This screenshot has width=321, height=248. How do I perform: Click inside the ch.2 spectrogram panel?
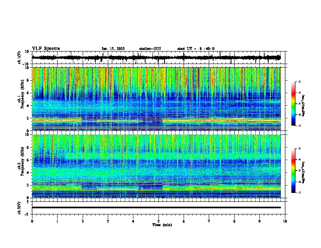coord(156,166)
